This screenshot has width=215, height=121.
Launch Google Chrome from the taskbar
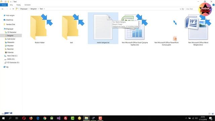(45, 118)
